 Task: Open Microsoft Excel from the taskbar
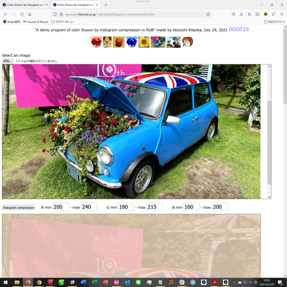click(94, 282)
